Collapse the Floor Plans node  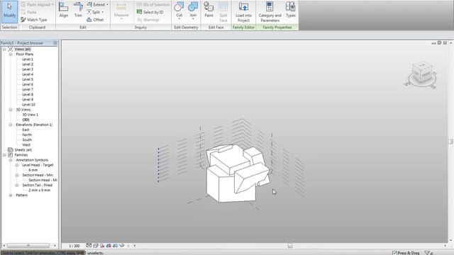pos(11,54)
